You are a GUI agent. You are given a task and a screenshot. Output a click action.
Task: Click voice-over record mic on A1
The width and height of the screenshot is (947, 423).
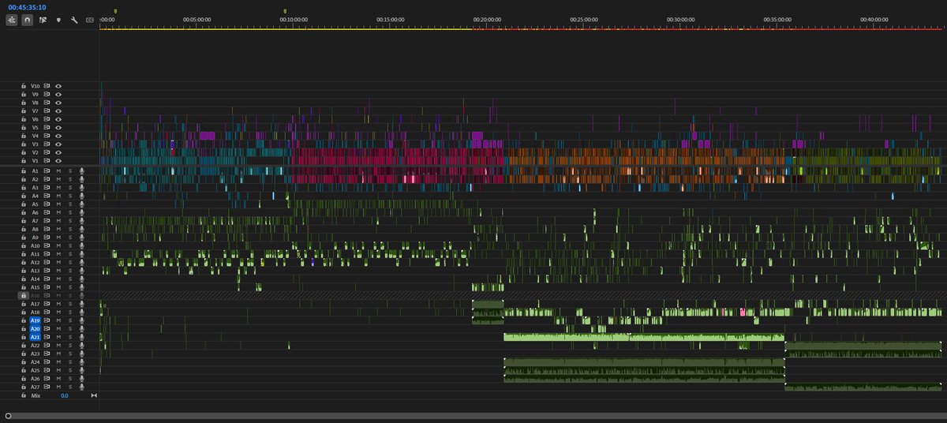coord(81,170)
